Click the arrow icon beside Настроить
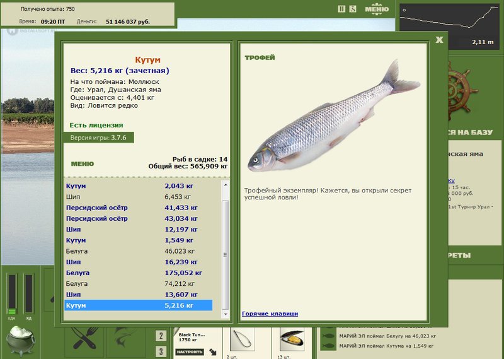The image size is (504, 359). click(213, 352)
